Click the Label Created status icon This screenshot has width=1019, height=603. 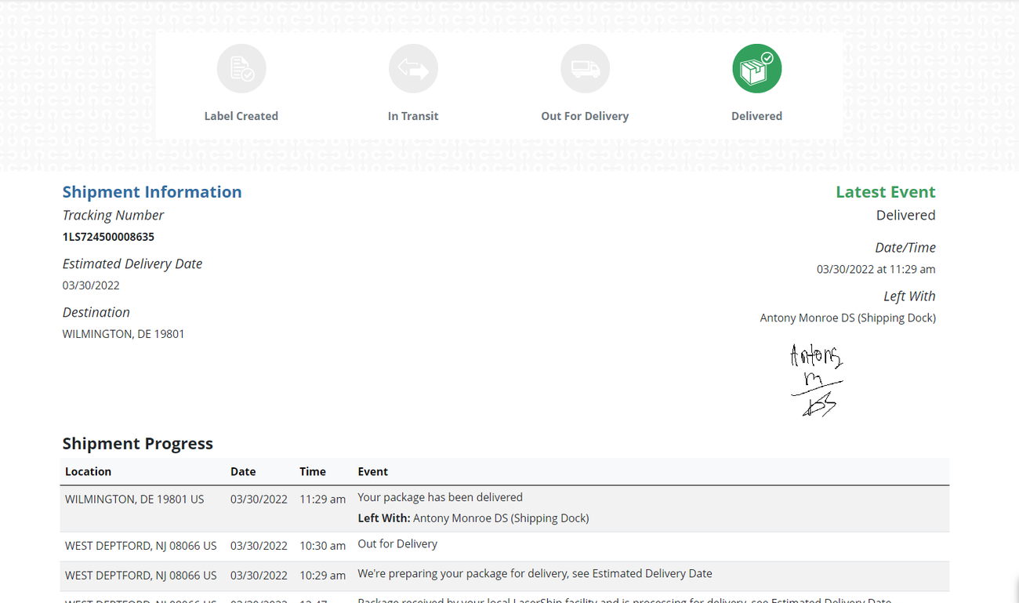click(x=241, y=68)
